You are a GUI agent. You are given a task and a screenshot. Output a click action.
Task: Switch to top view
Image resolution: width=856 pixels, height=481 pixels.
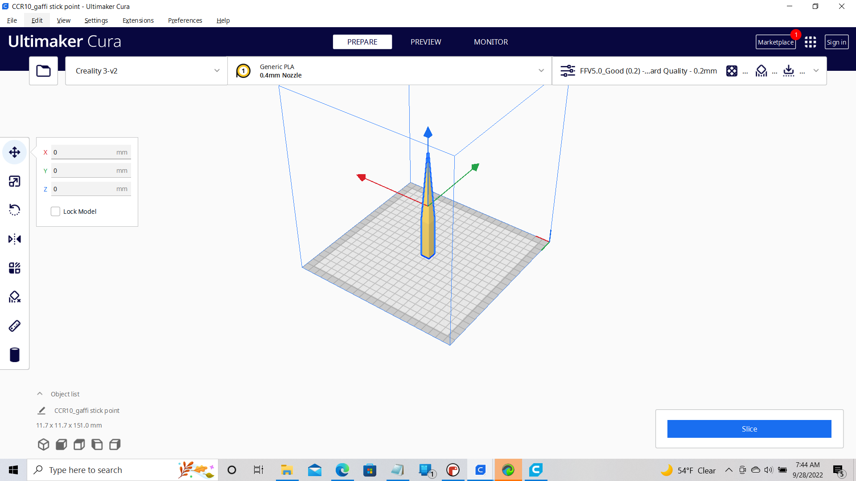tap(79, 444)
